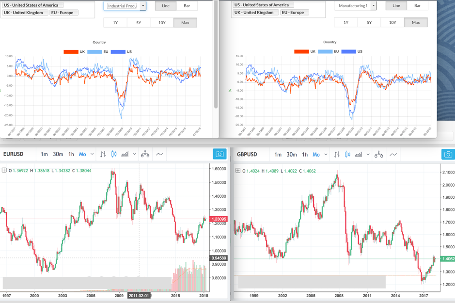
Task: Select 5Y range on Manufacturing chart
Action: point(369,23)
